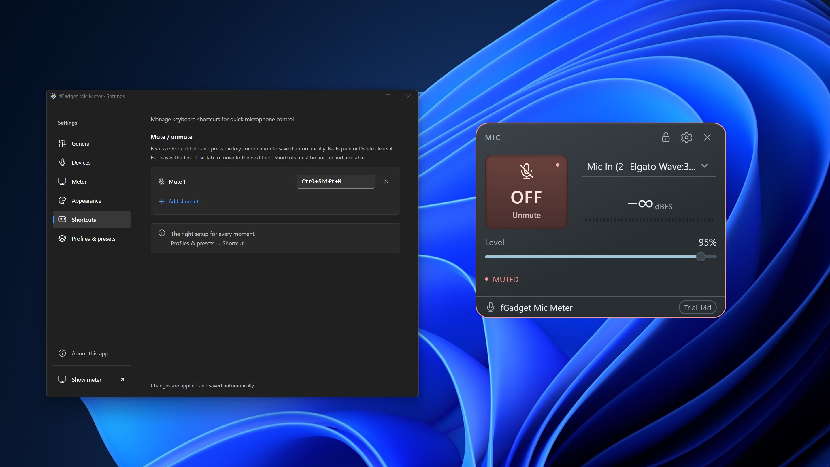
Task: Click 'Profiles & presets → Shortcut' hint text
Action: [x=207, y=243]
